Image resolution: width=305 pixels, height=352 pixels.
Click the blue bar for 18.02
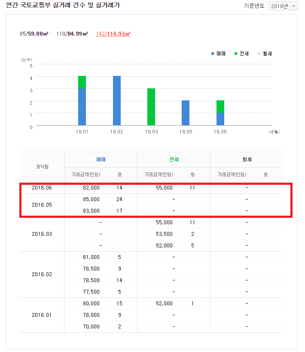[117, 101]
